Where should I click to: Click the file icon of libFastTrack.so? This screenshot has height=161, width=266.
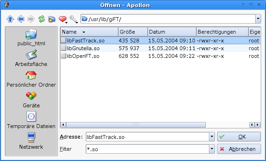tap(63, 40)
